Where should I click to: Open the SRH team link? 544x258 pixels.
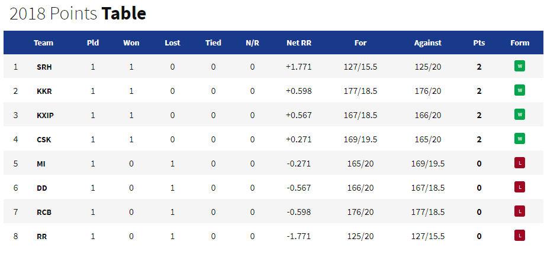click(44, 67)
